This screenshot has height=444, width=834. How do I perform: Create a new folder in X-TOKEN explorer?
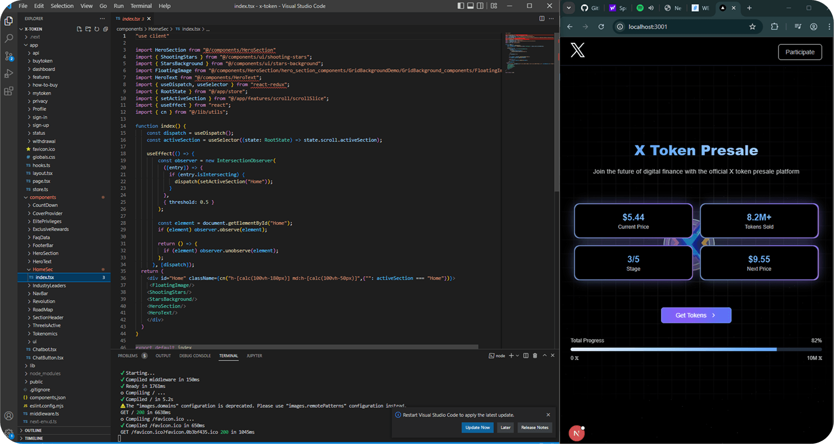pyautogui.click(x=88, y=29)
